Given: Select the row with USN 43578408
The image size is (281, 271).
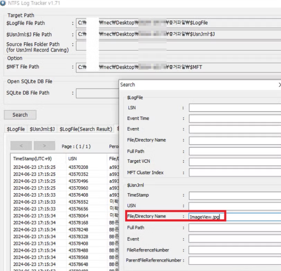Looking at the screenshot, I should pos(65,244).
